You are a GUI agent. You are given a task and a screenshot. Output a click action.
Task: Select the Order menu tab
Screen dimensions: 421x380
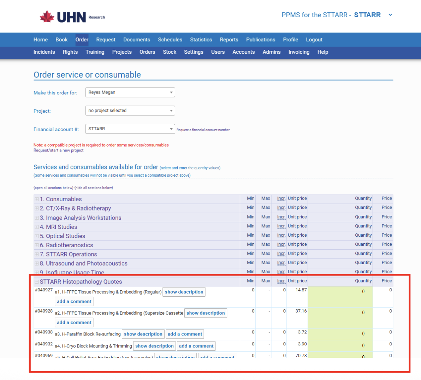[x=82, y=40]
